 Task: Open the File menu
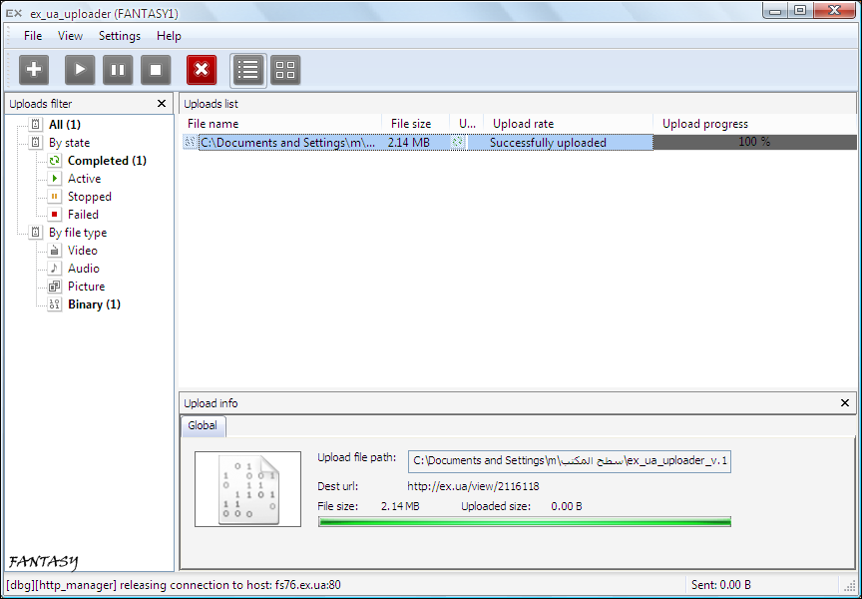point(33,36)
